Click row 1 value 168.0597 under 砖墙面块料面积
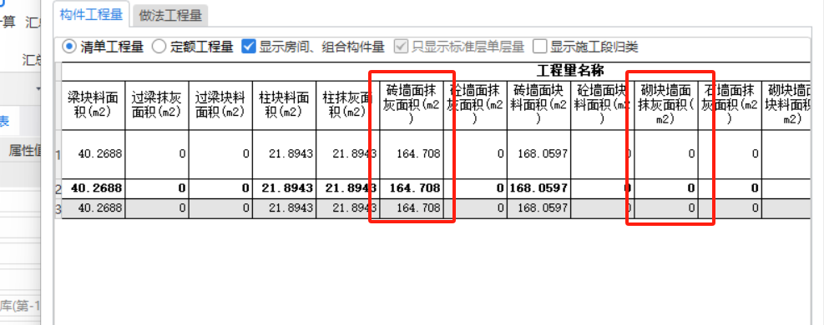The height and width of the screenshot is (325, 824). click(x=538, y=154)
